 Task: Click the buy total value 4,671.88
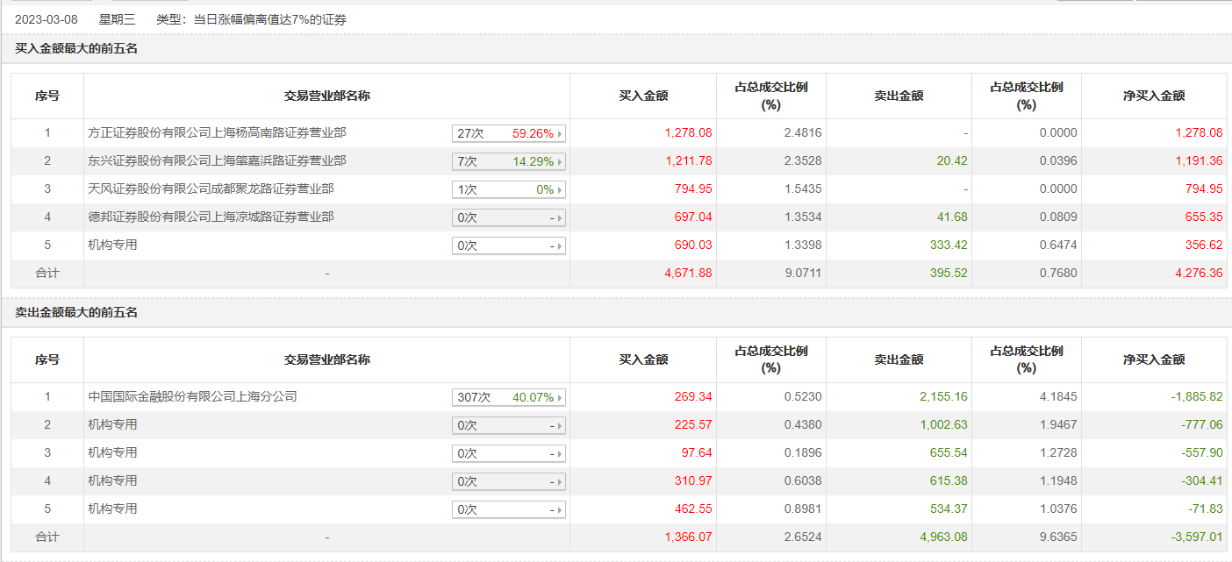[x=688, y=274]
